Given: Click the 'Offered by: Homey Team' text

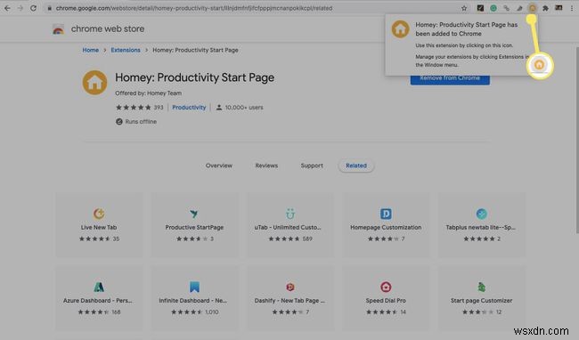Looking at the screenshot, I should [x=148, y=93].
